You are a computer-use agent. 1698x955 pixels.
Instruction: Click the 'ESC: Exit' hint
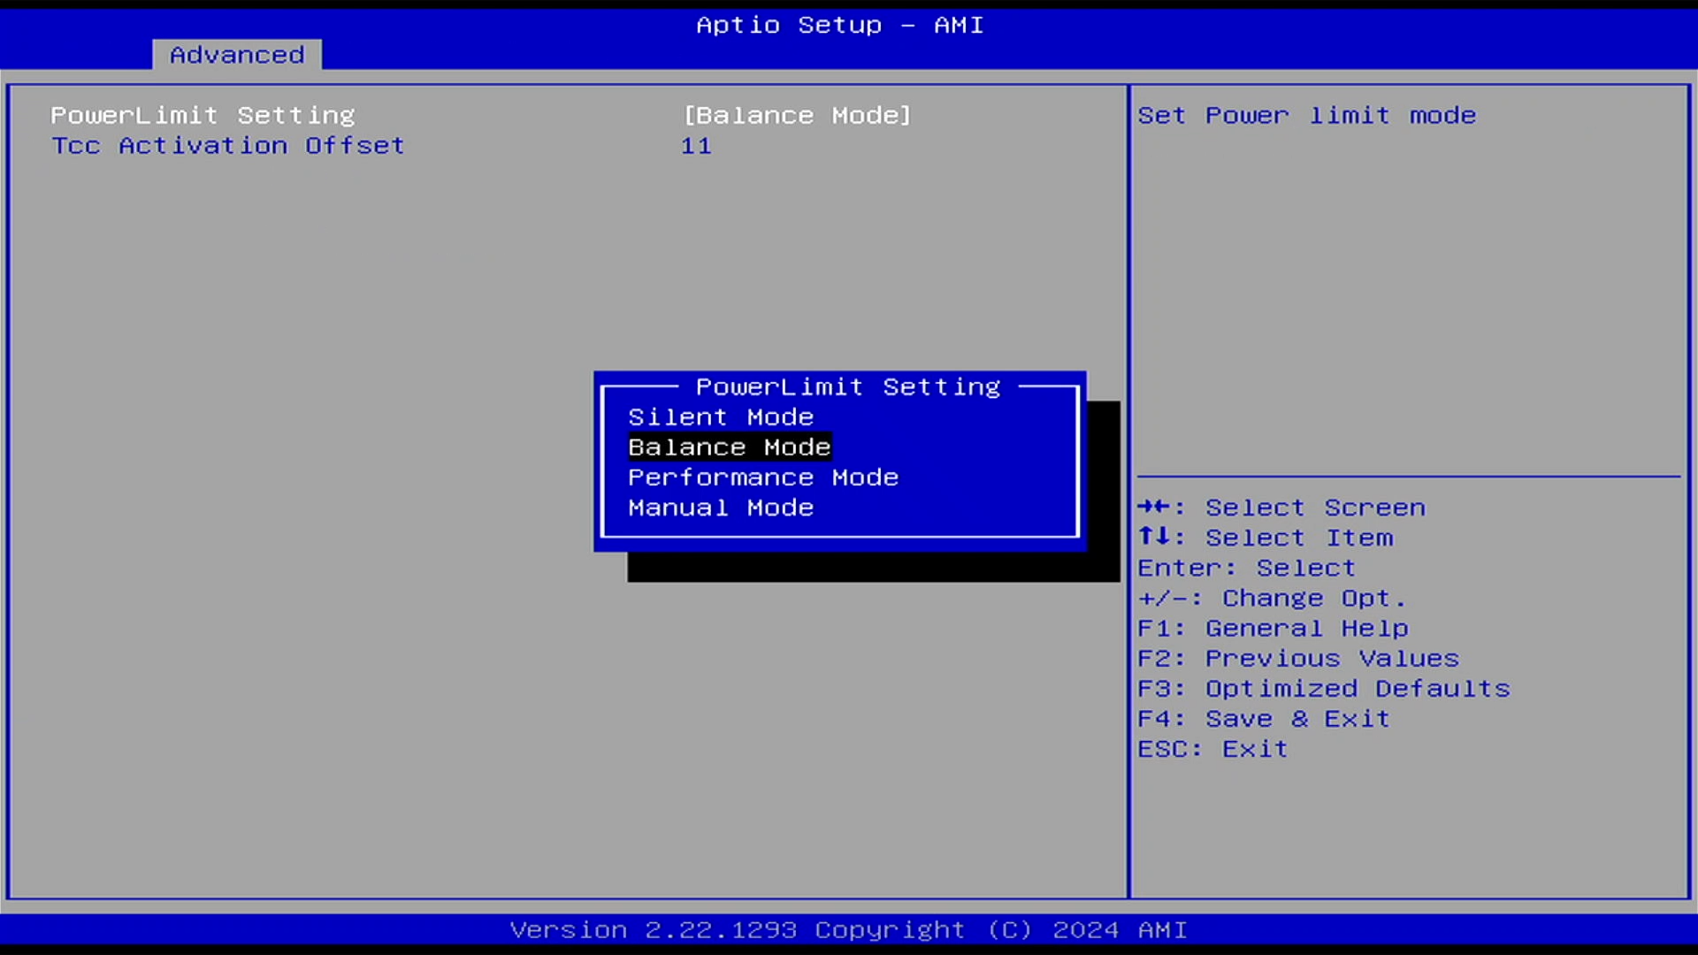point(1212,749)
